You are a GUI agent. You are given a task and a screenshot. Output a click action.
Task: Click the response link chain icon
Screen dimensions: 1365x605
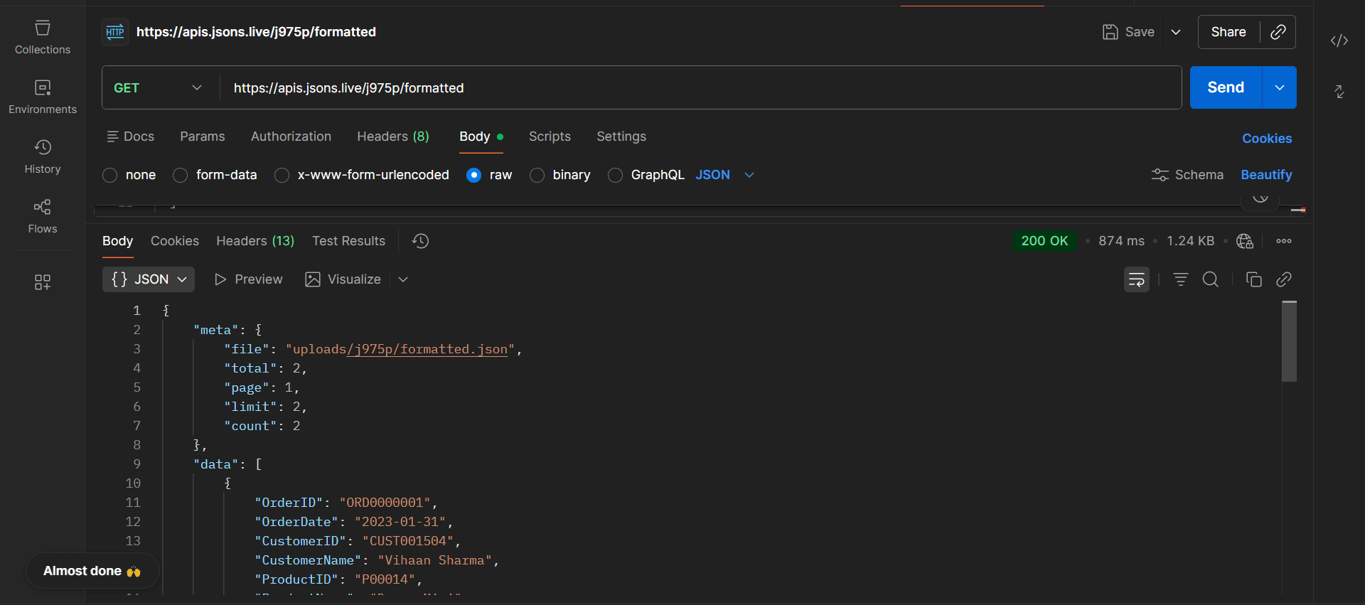[x=1284, y=279]
